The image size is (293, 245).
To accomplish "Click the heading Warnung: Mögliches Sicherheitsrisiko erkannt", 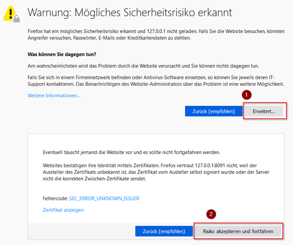I will pos(130,13).
